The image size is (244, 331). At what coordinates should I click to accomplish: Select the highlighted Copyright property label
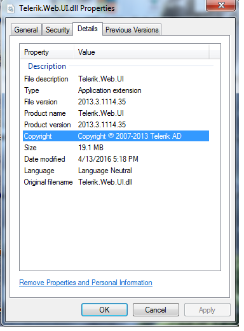point(37,136)
